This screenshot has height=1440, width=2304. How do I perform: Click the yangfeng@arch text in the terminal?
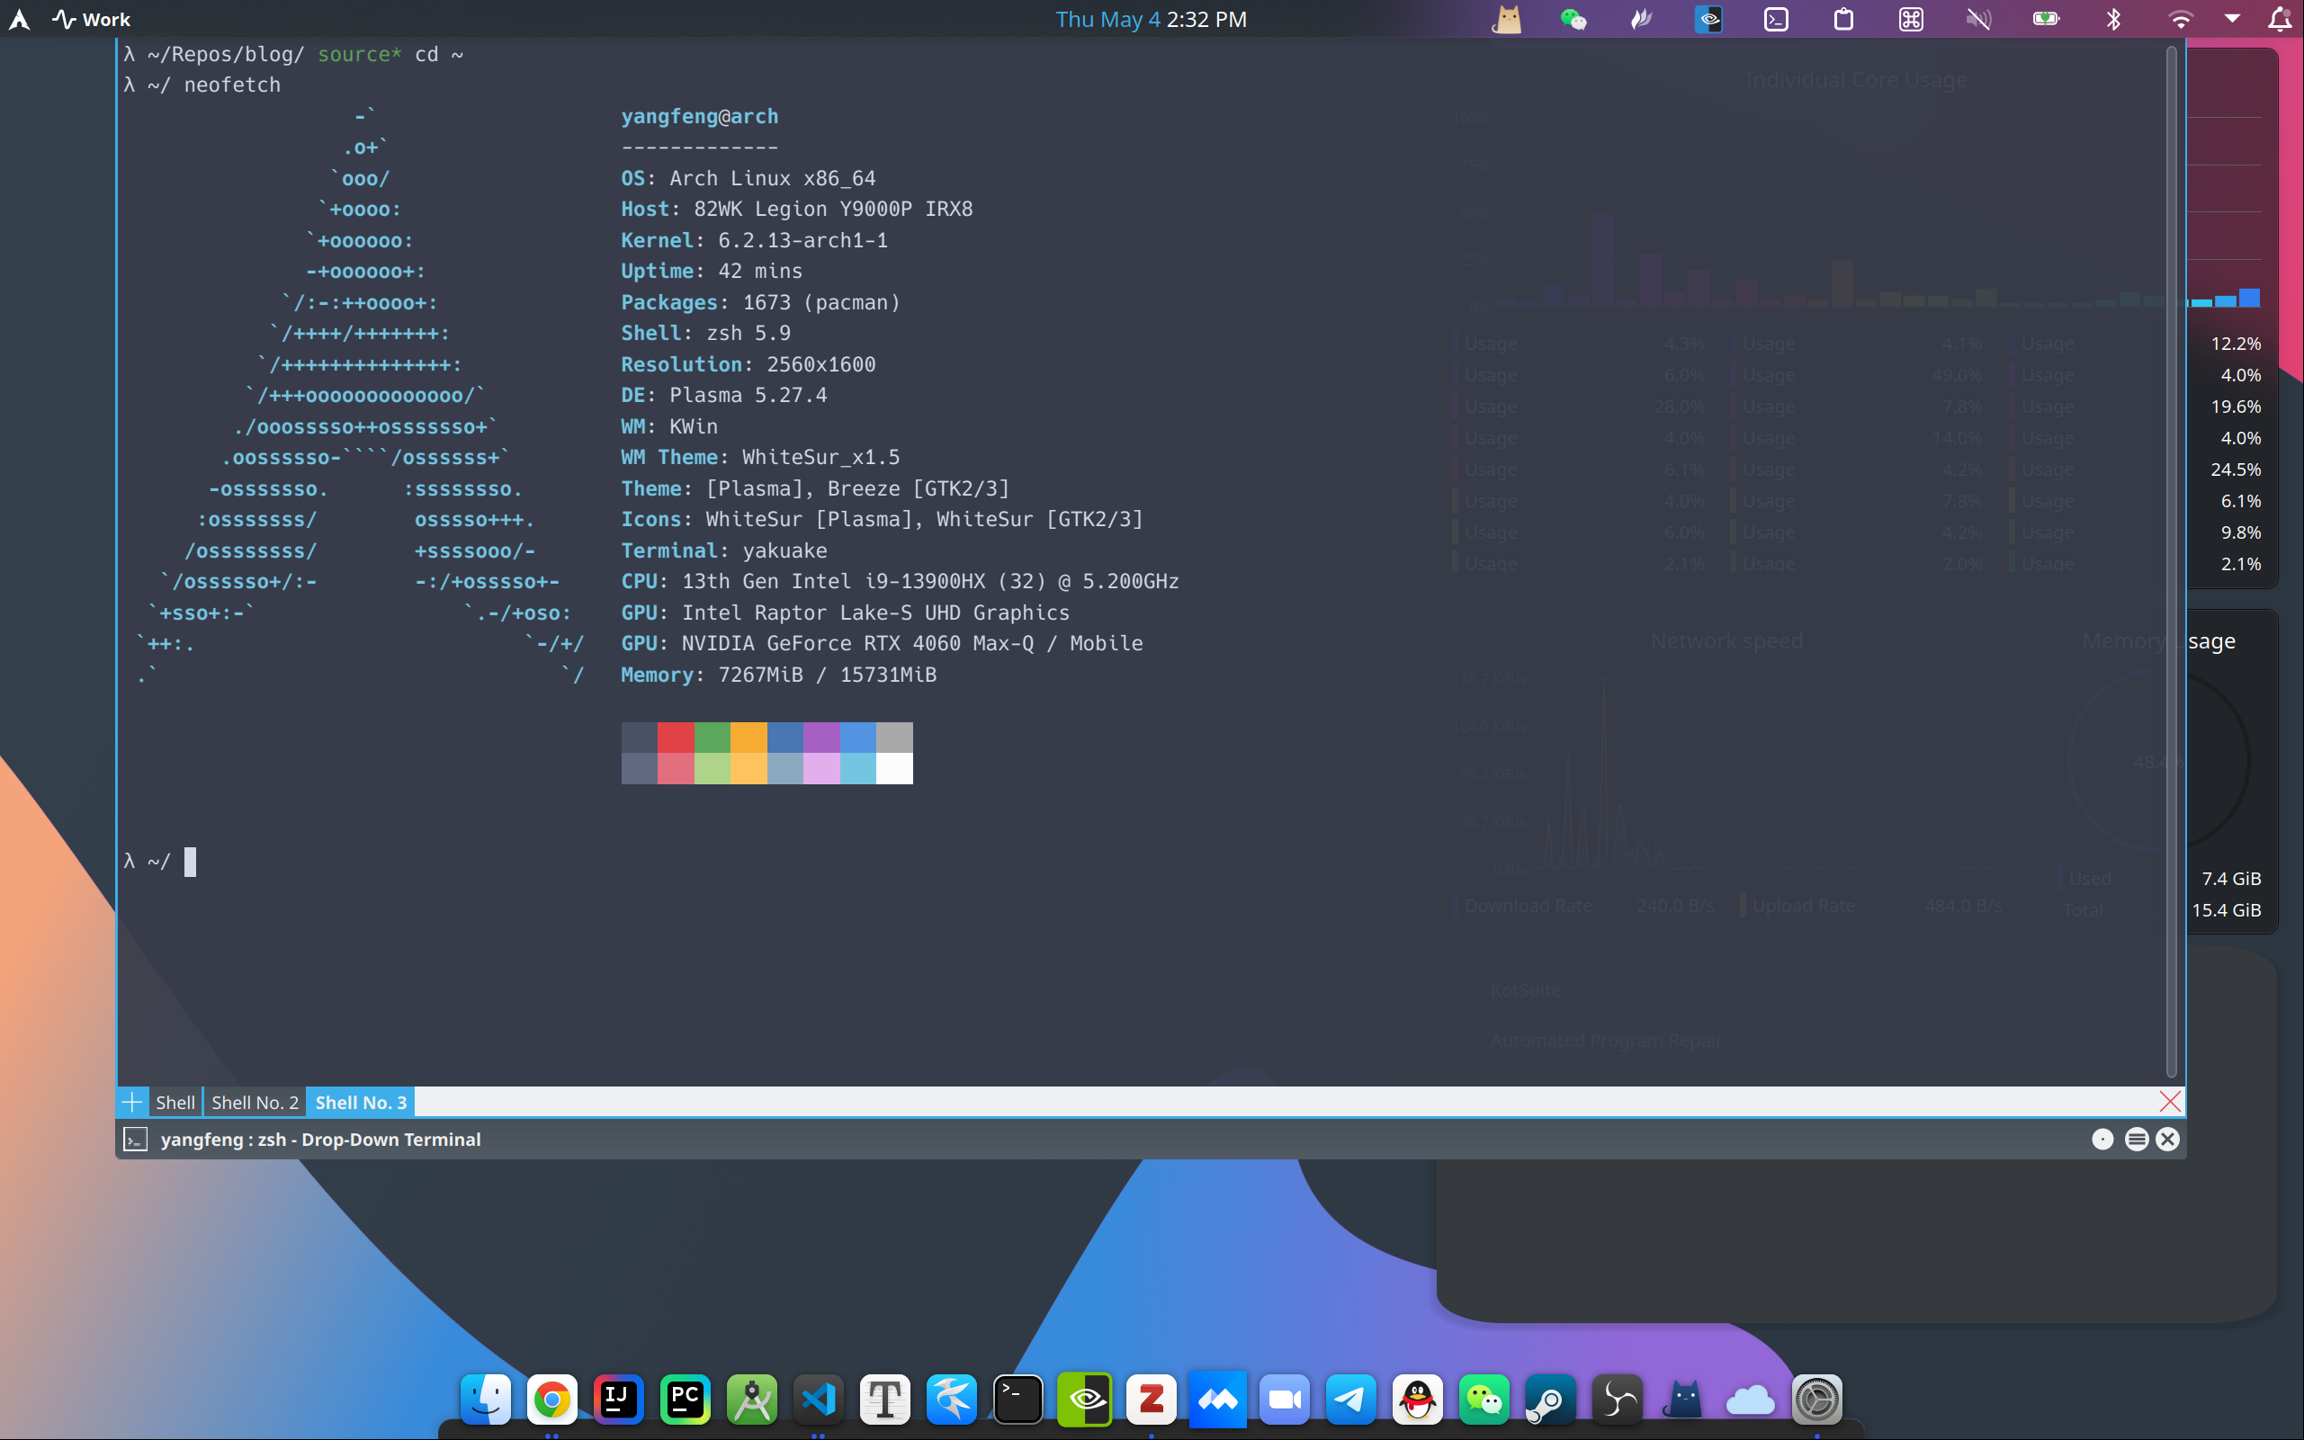point(700,116)
